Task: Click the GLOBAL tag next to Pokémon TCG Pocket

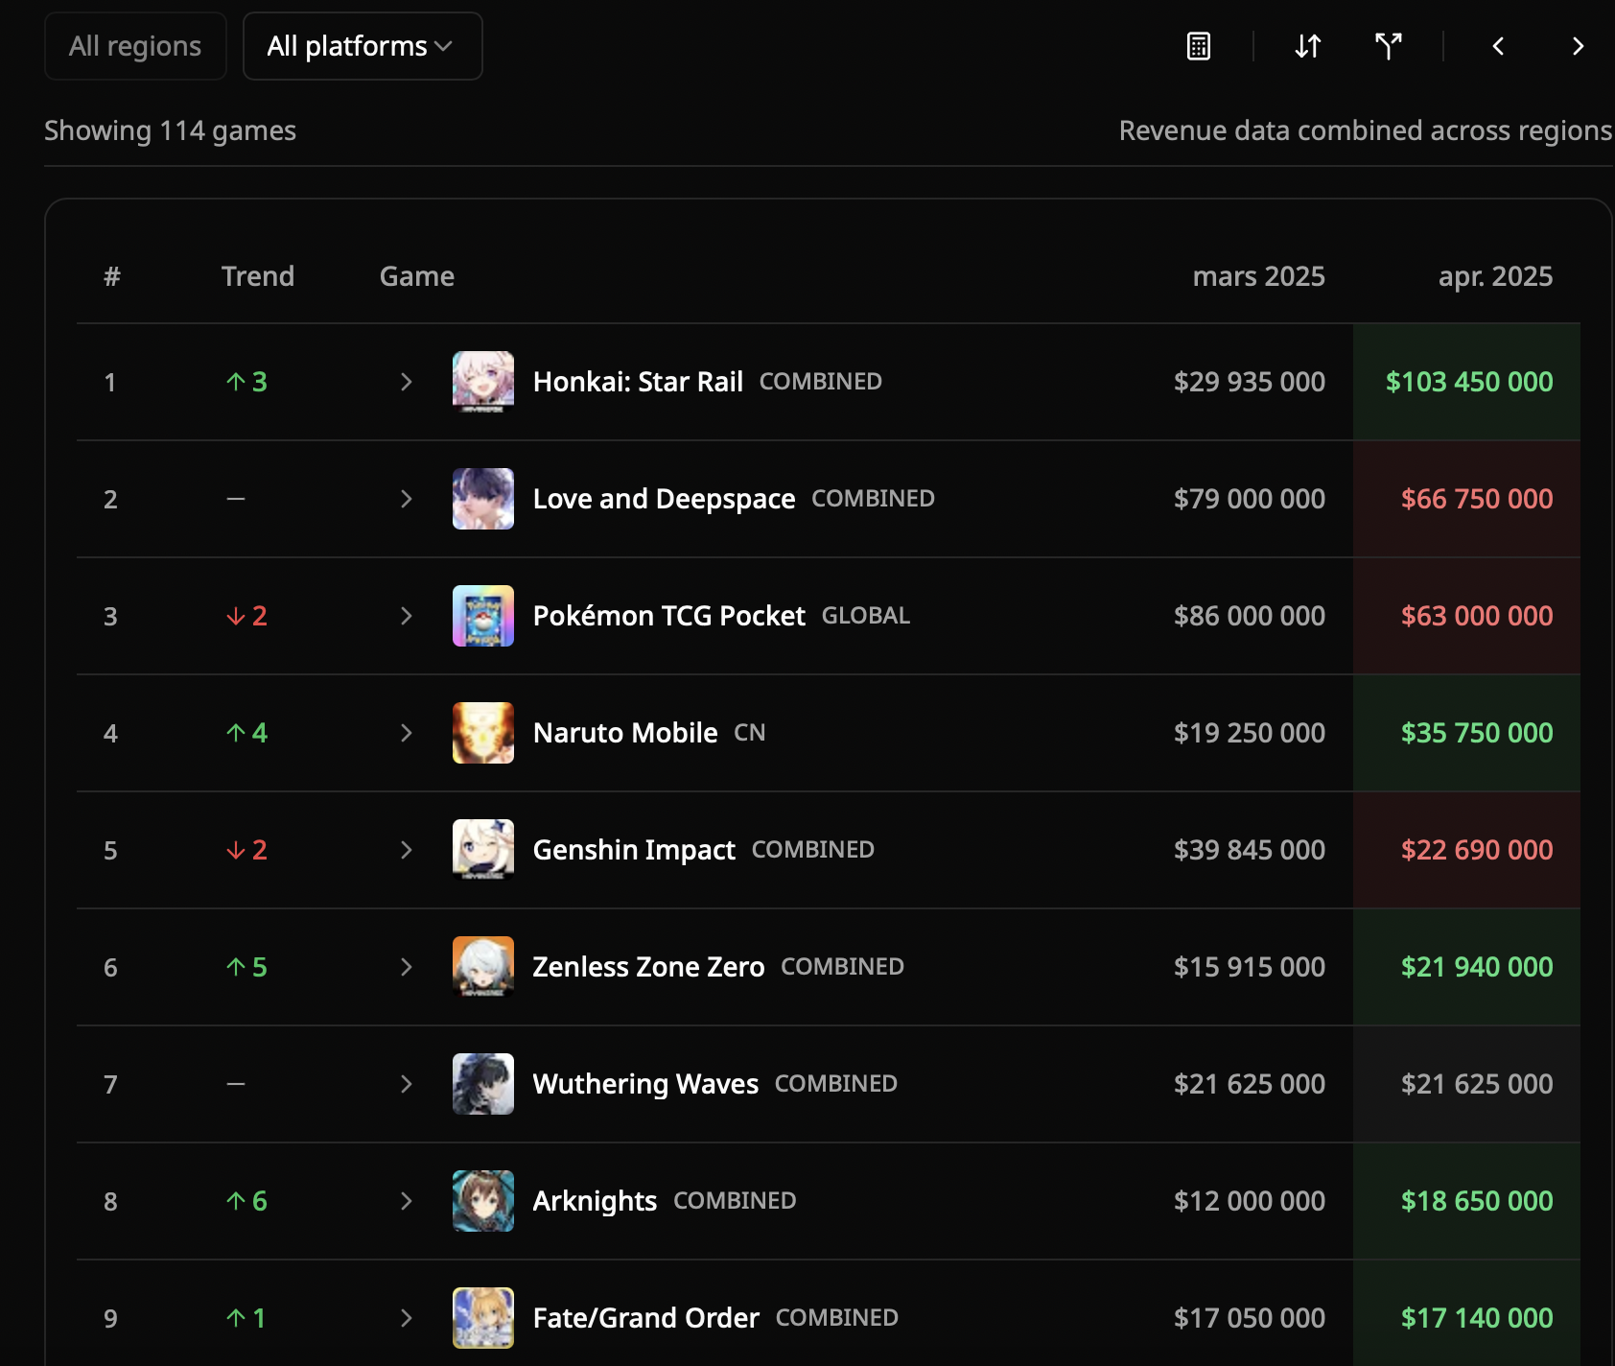Action: point(866,616)
